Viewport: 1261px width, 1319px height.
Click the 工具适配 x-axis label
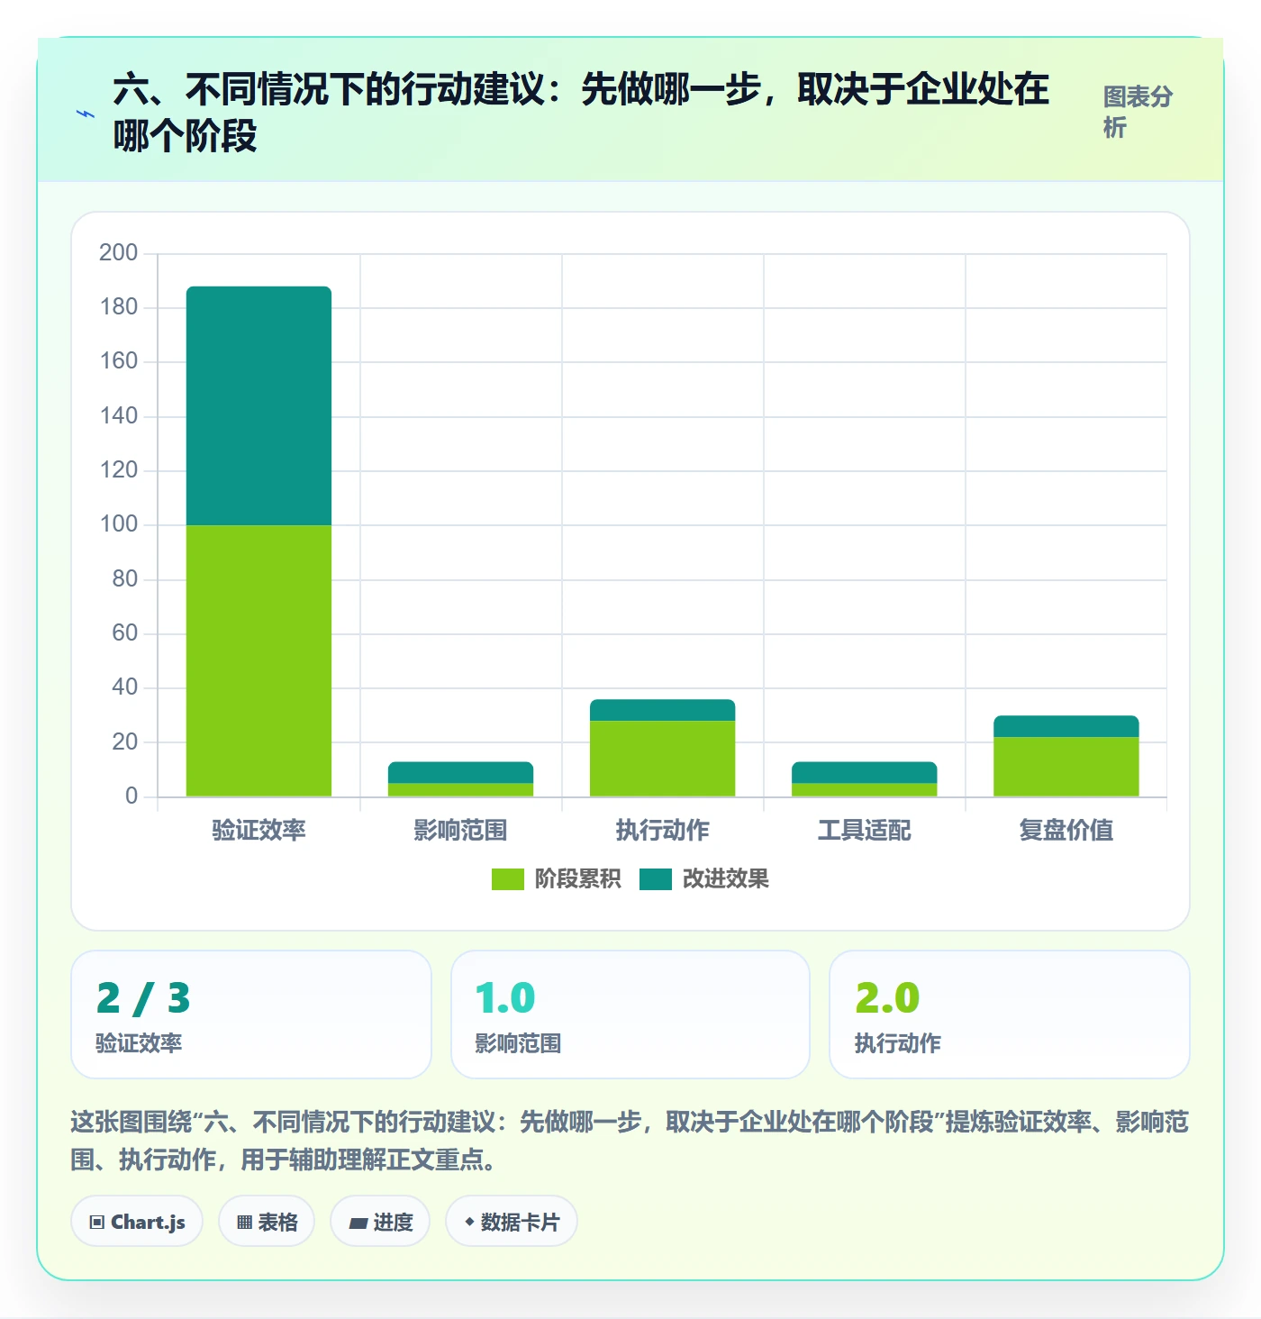coord(864,830)
